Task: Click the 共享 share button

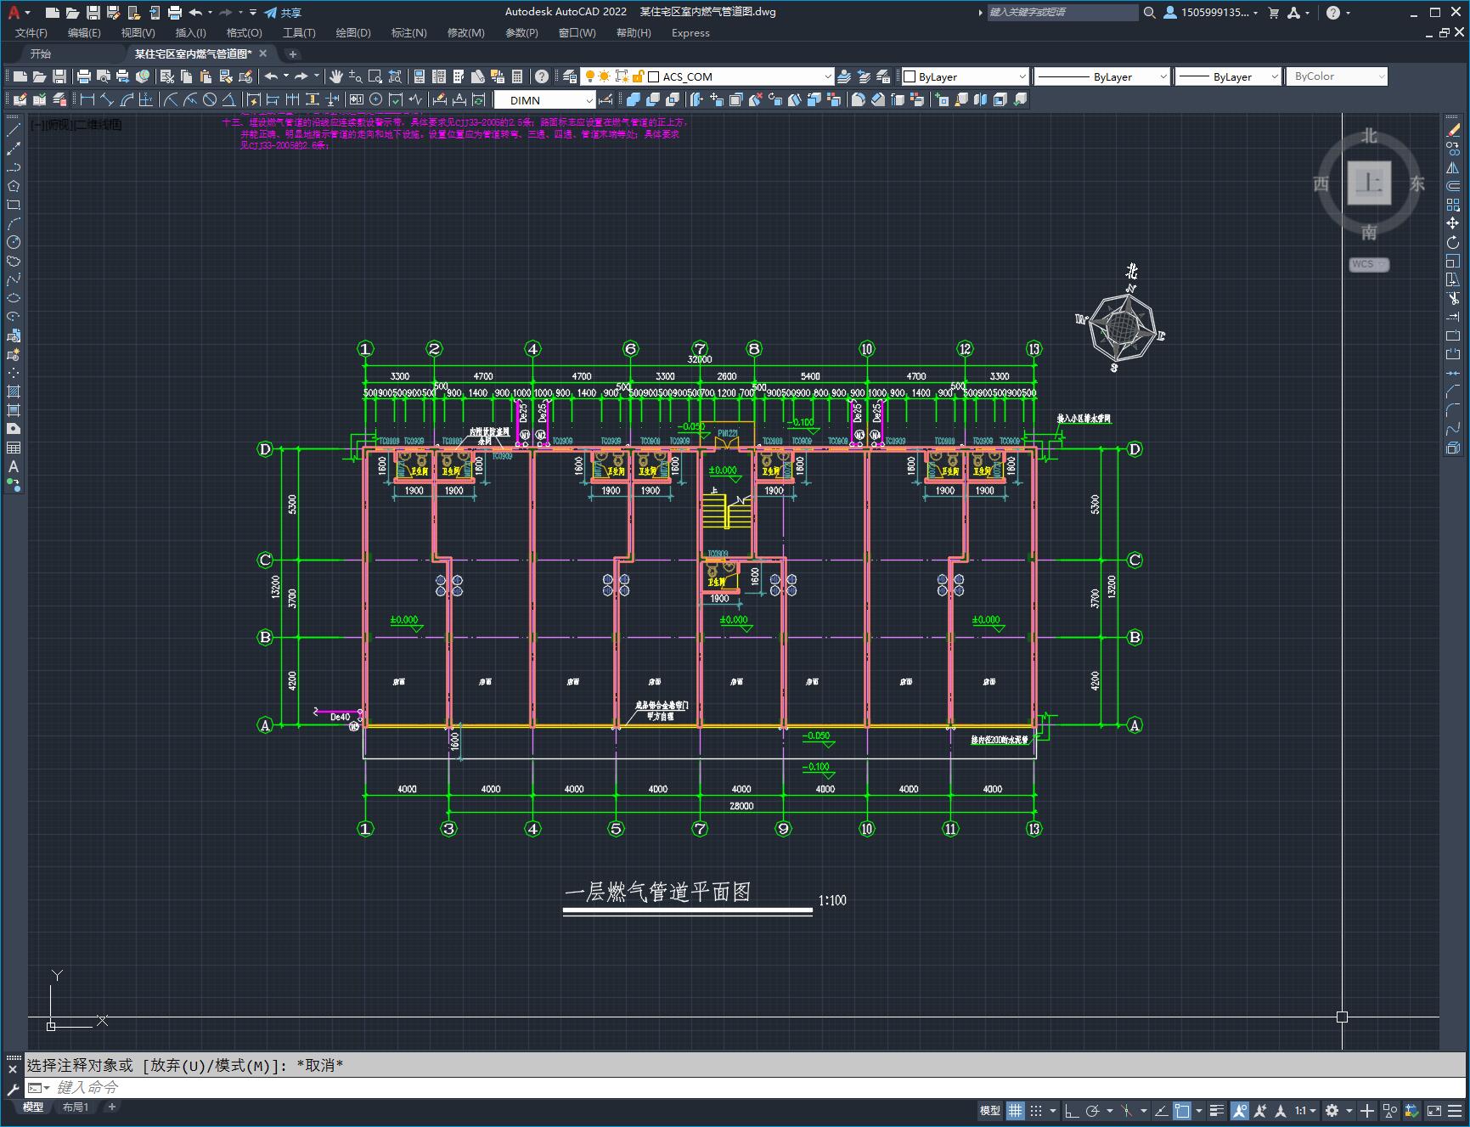Action: 283,12
